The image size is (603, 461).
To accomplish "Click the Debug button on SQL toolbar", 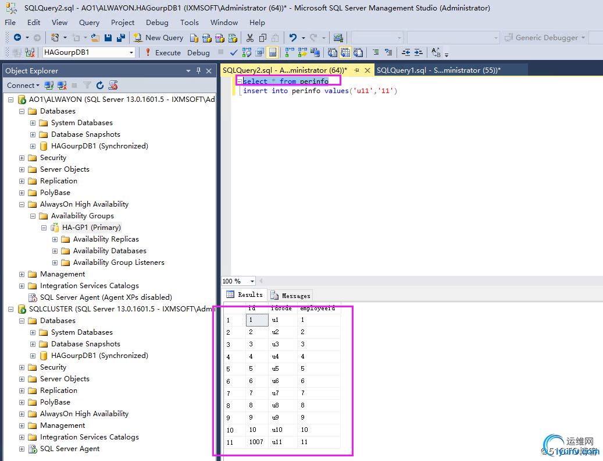I will click(198, 53).
